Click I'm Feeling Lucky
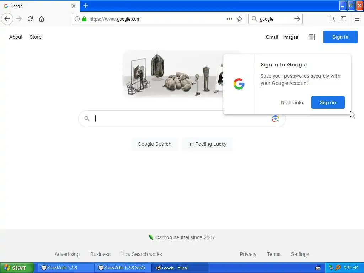The height and width of the screenshot is (273, 364). 207,144
